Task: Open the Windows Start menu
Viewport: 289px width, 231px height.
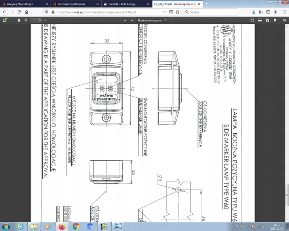Action: click(6, 226)
